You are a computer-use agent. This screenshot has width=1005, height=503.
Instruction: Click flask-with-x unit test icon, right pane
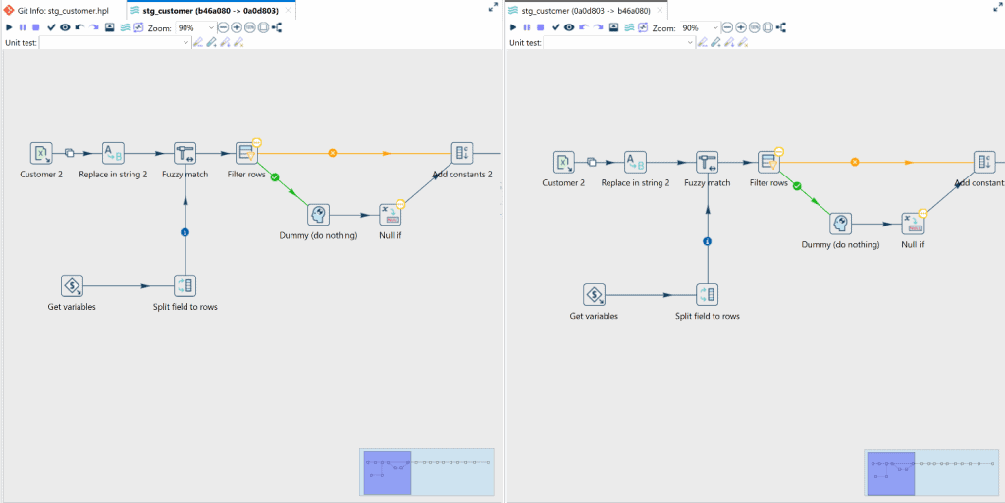pos(743,43)
